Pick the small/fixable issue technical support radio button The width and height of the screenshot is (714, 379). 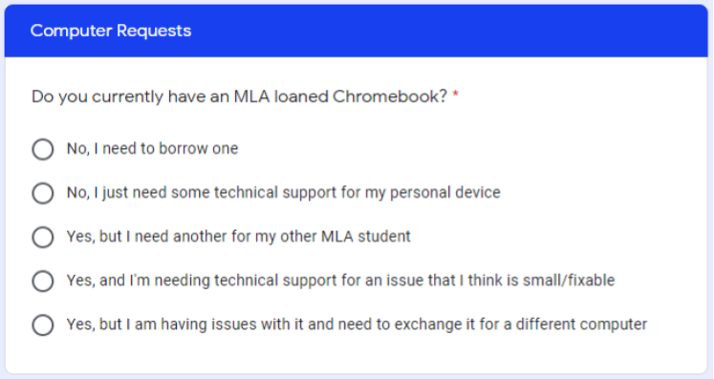point(43,282)
